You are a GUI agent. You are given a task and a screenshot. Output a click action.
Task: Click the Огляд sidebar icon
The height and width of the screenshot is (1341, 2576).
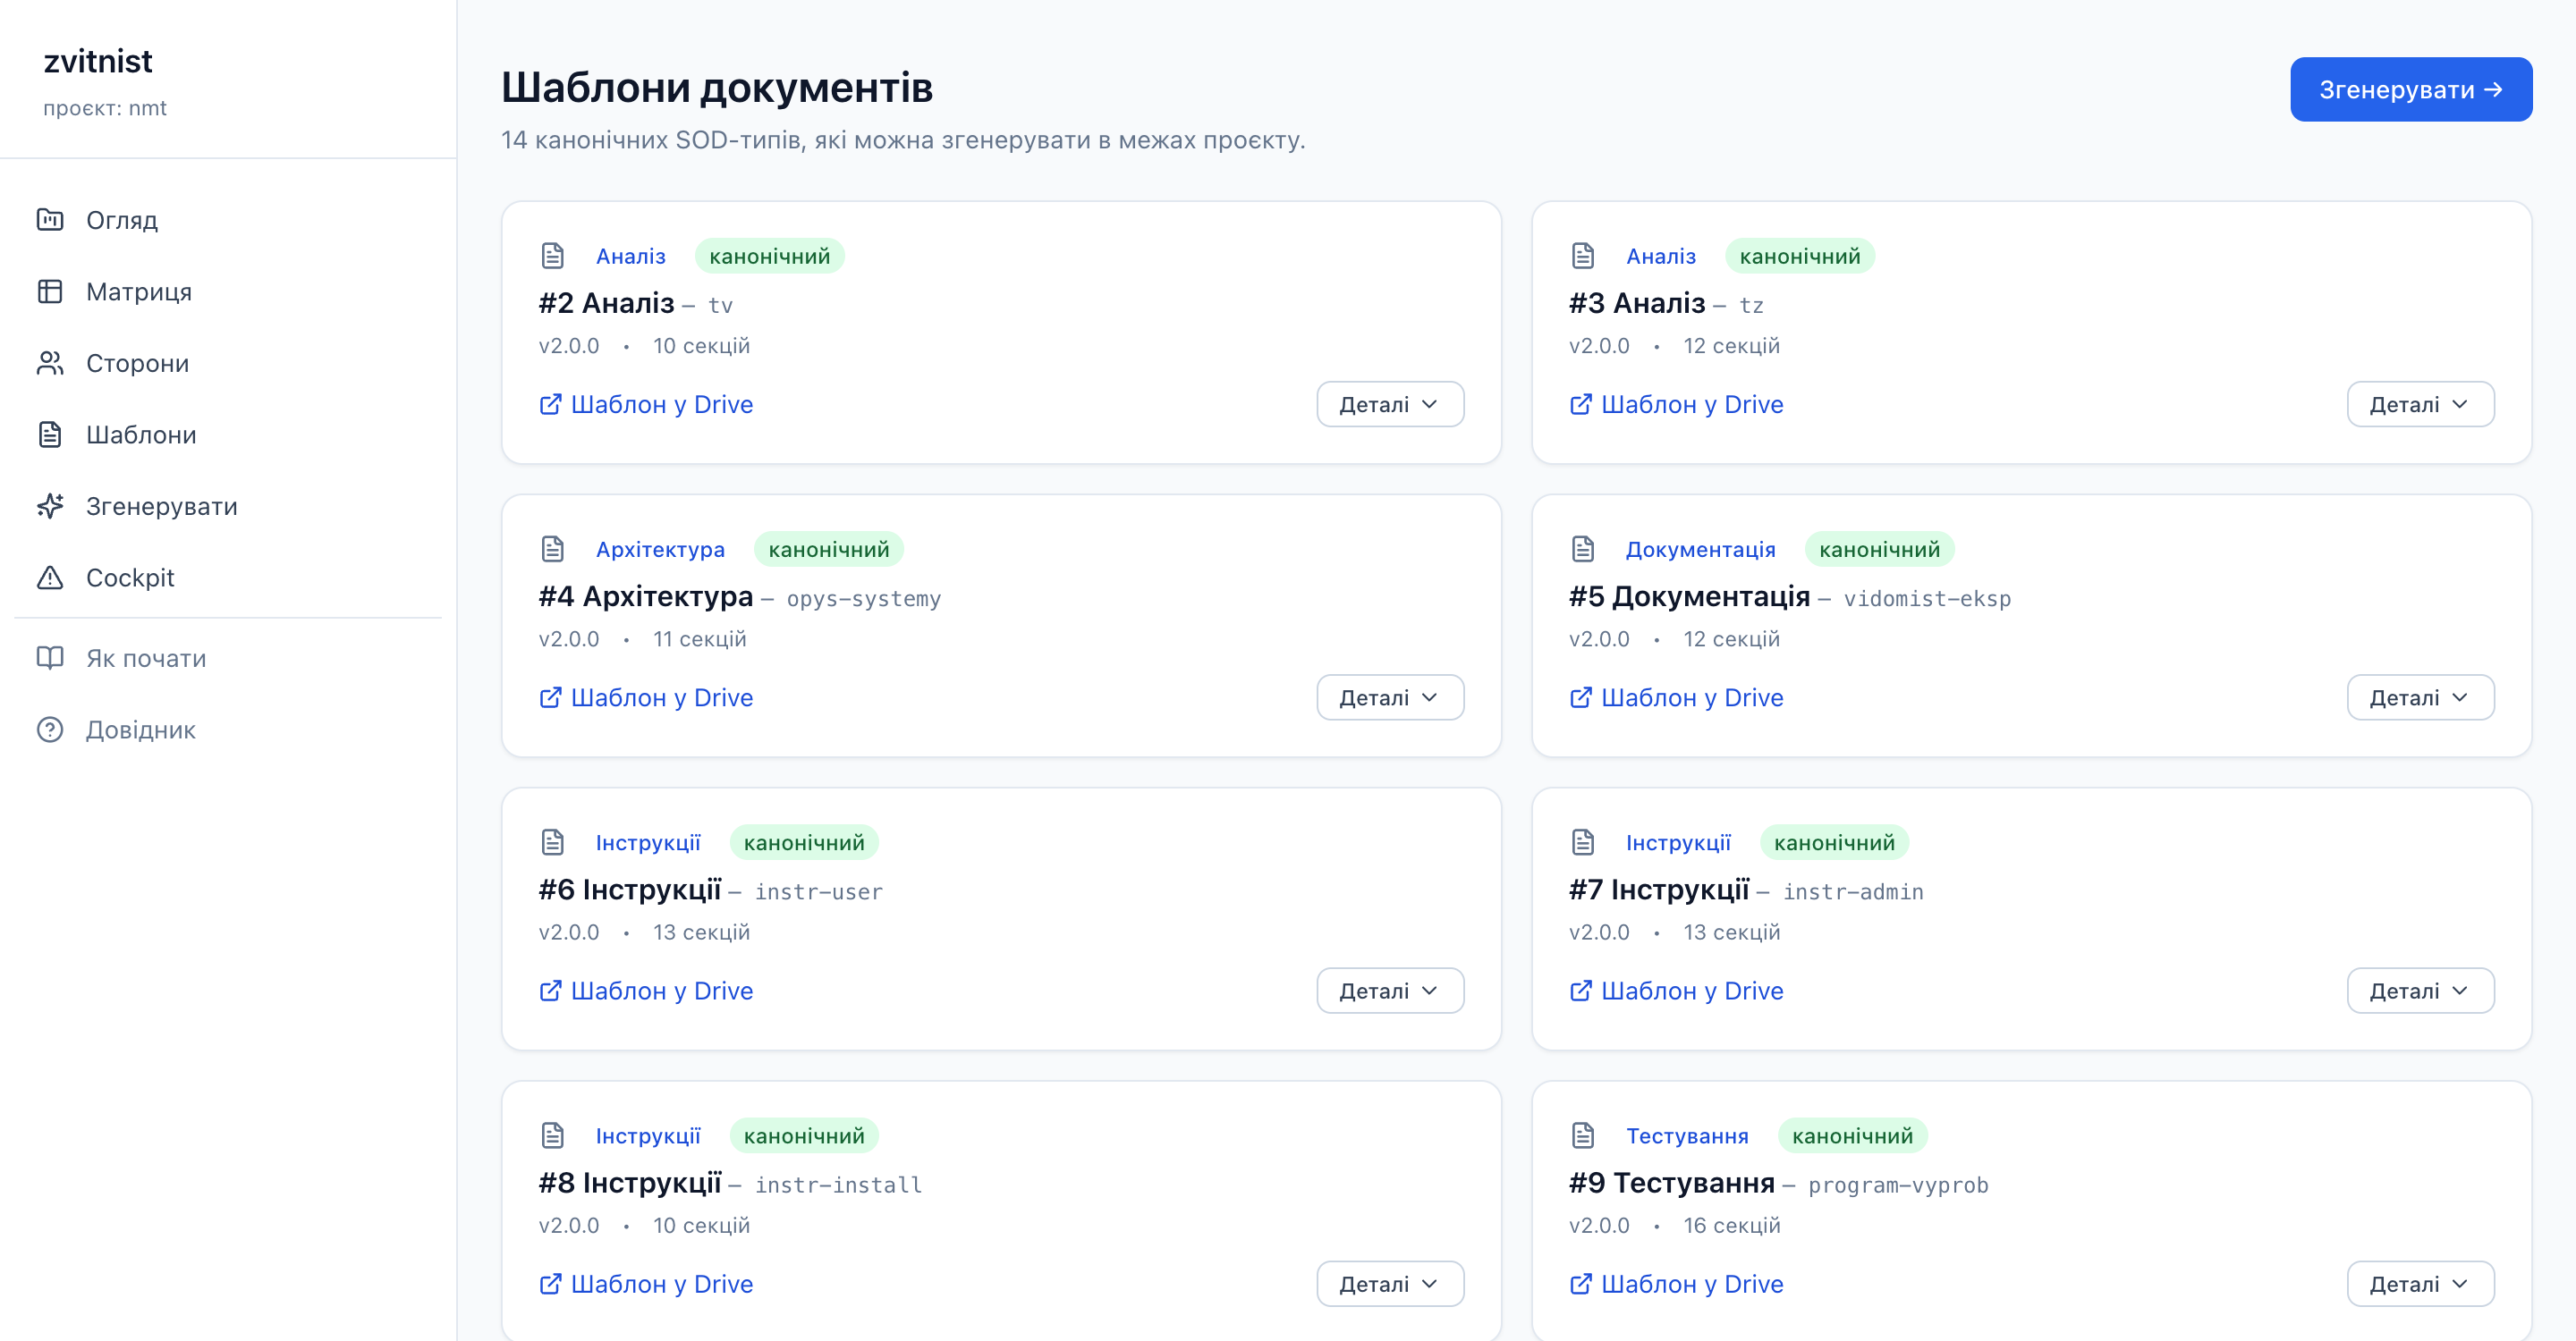[x=50, y=220]
